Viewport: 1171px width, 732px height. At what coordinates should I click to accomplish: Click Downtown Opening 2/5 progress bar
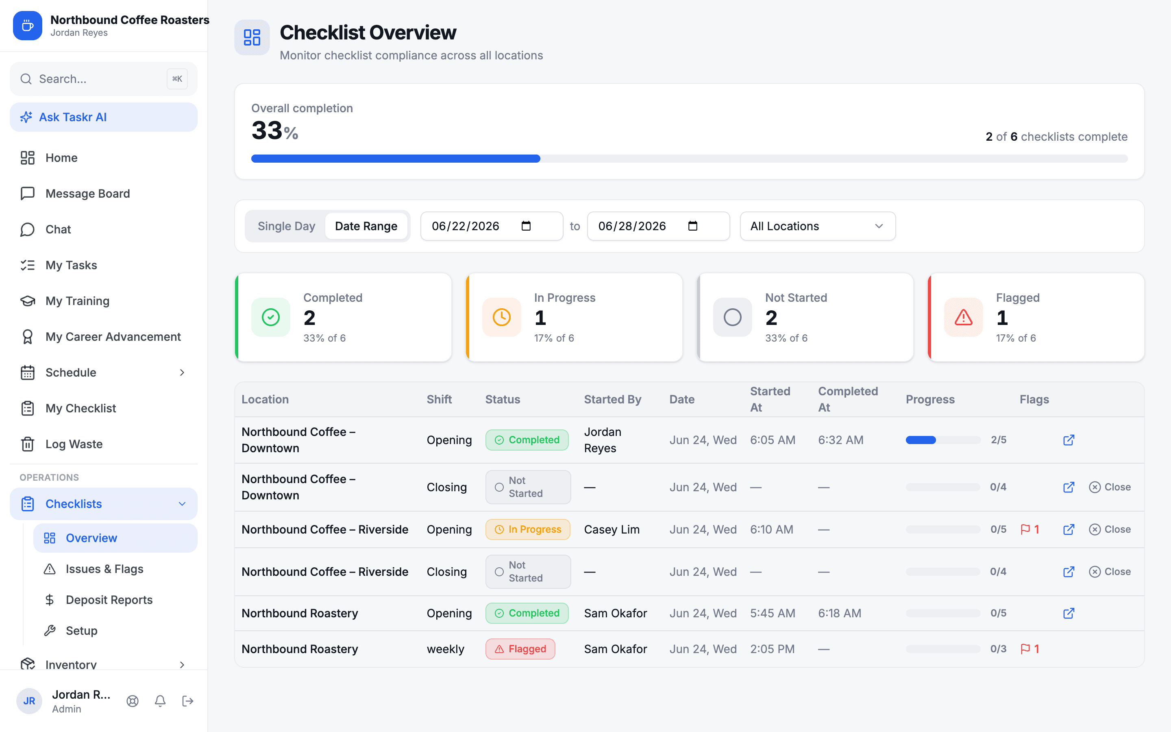point(943,440)
